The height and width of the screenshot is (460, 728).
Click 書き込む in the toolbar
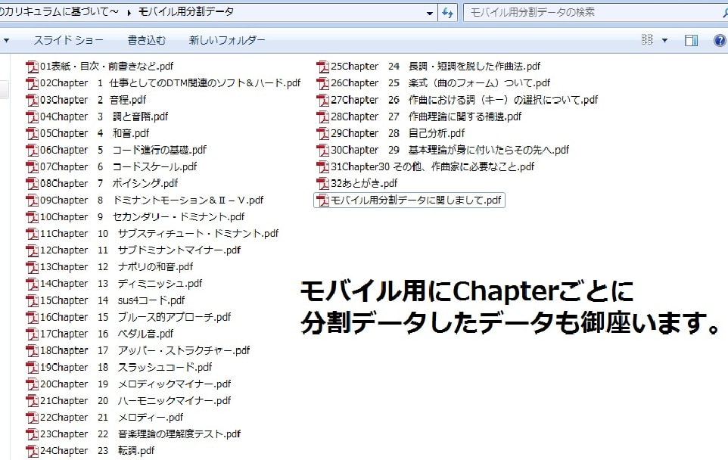point(147,40)
